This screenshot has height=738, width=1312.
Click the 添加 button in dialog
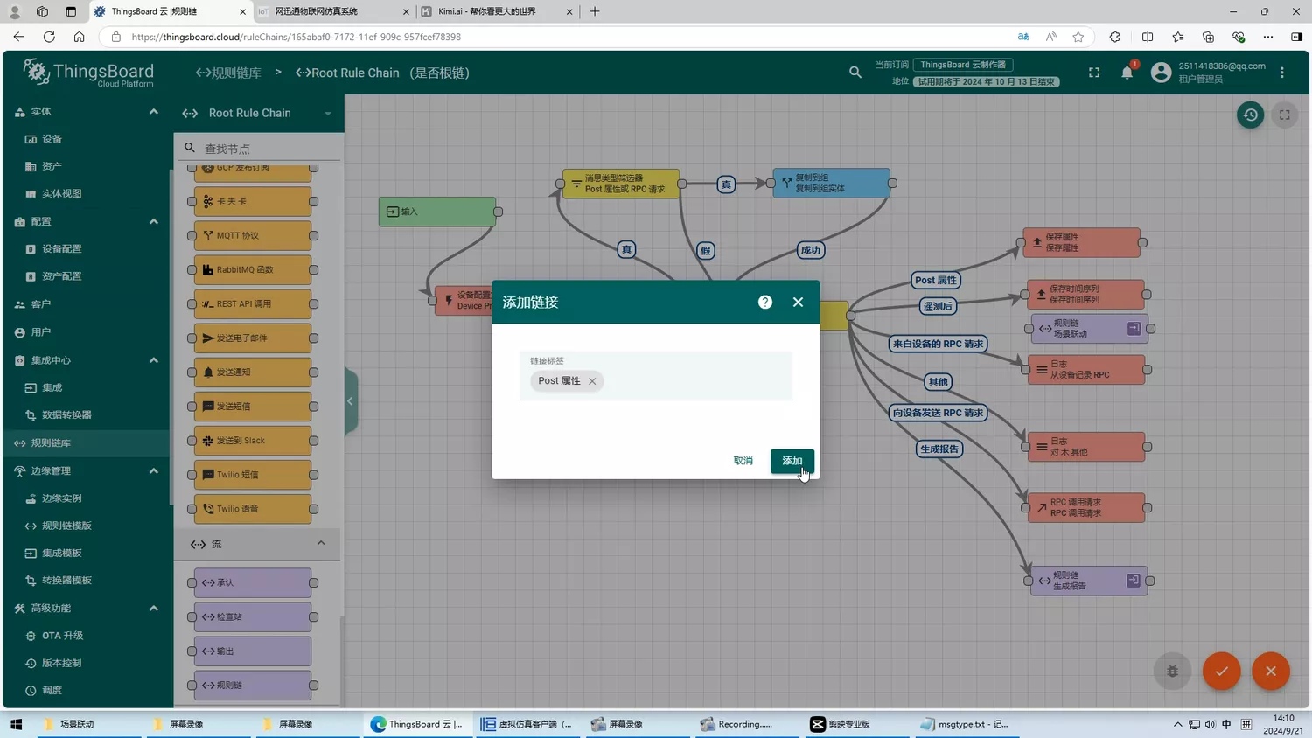792,461
